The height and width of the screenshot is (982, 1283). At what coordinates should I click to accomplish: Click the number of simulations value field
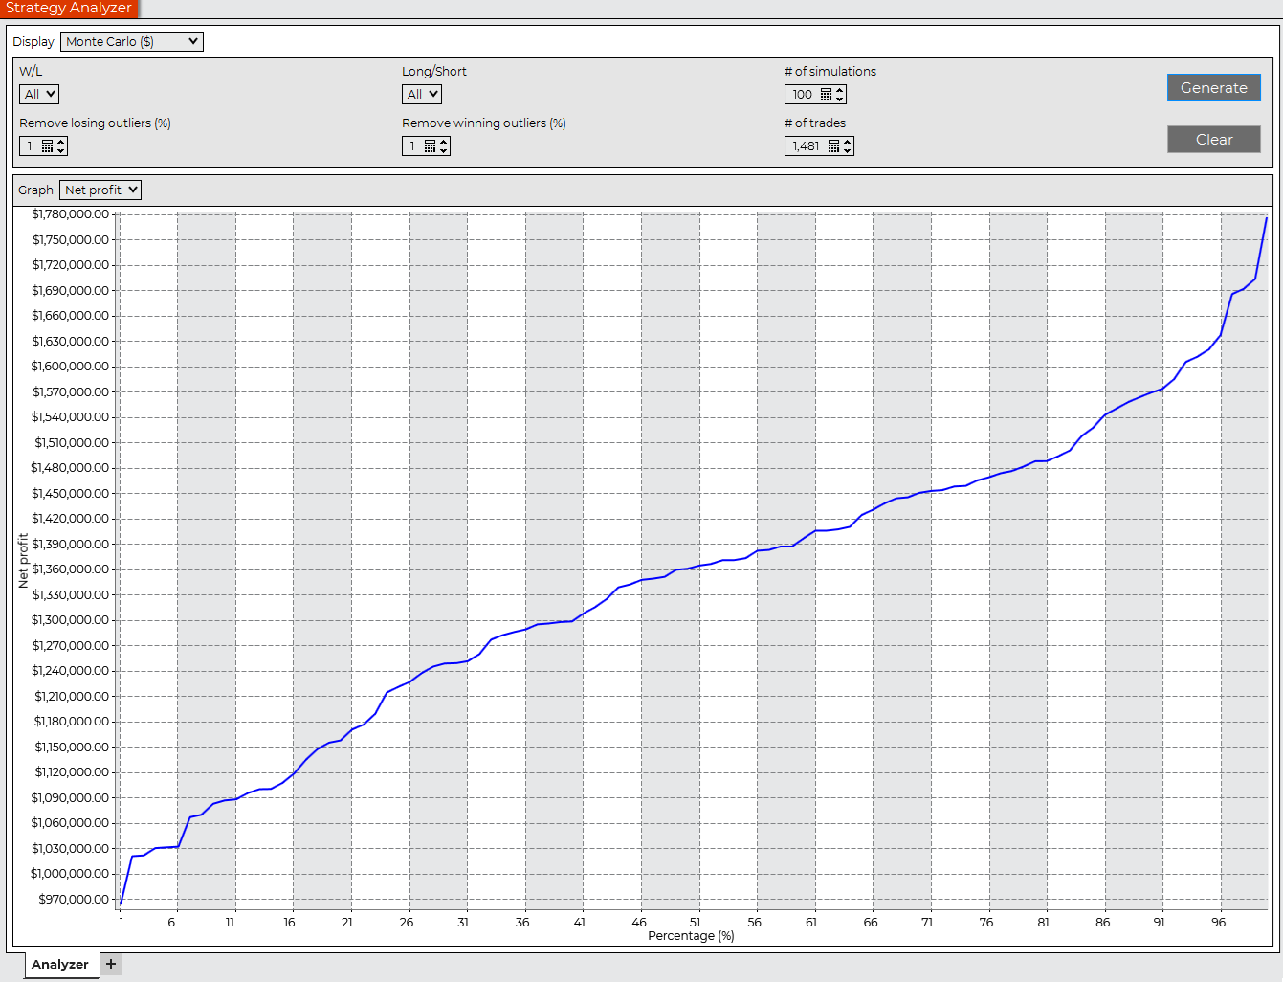pos(802,95)
